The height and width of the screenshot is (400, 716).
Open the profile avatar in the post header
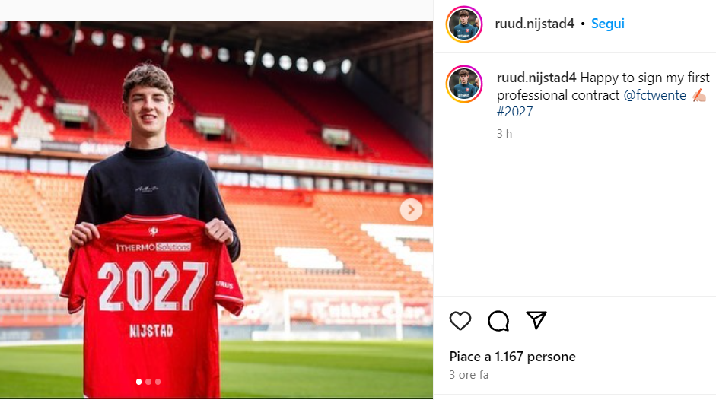(x=464, y=24)
